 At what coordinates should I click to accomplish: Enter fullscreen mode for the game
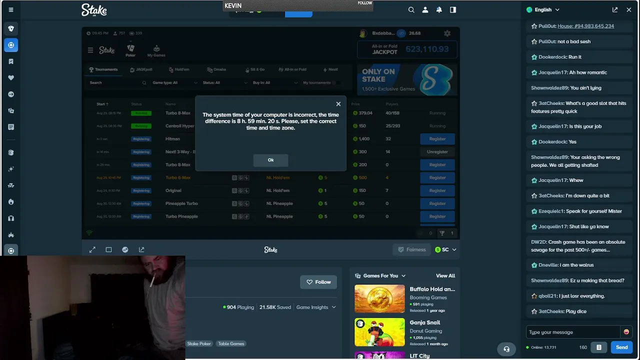point(92,249)
